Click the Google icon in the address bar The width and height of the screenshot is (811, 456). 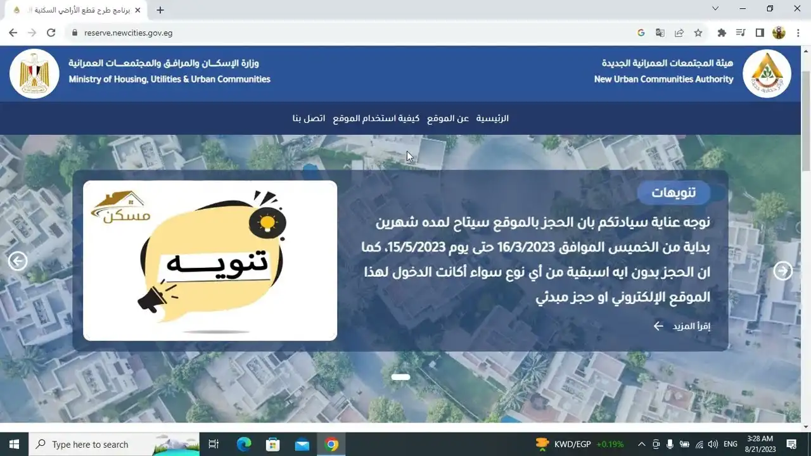pos(641,33)
